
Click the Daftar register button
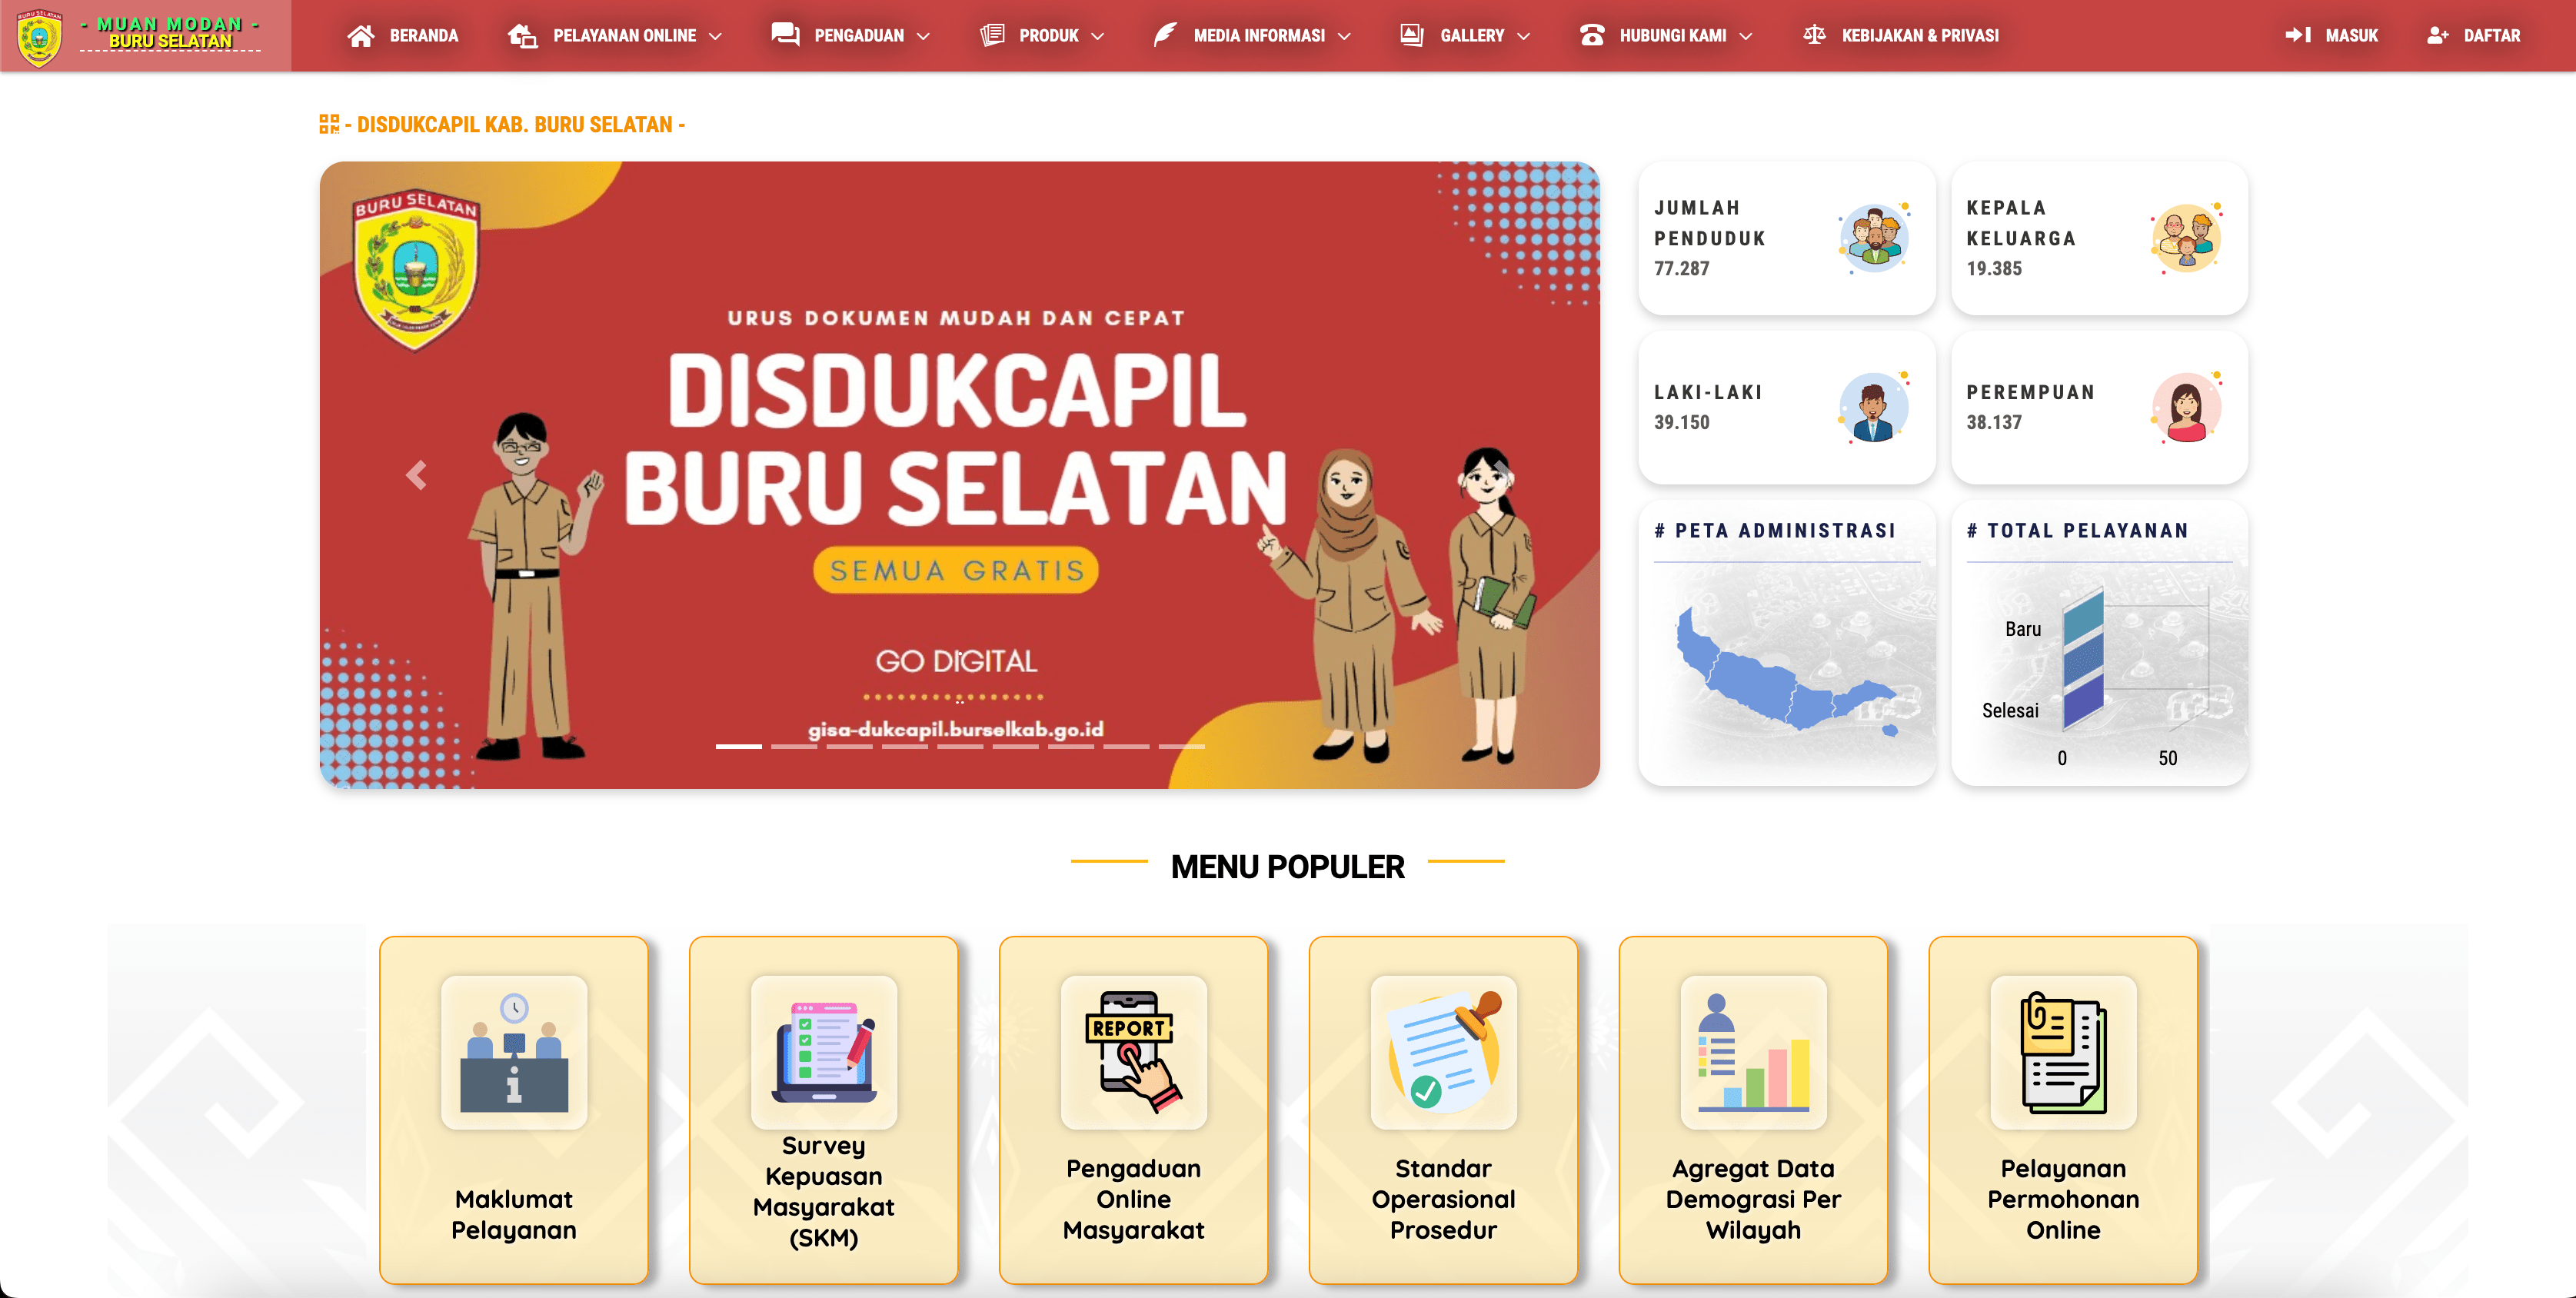click(2474, 36)
